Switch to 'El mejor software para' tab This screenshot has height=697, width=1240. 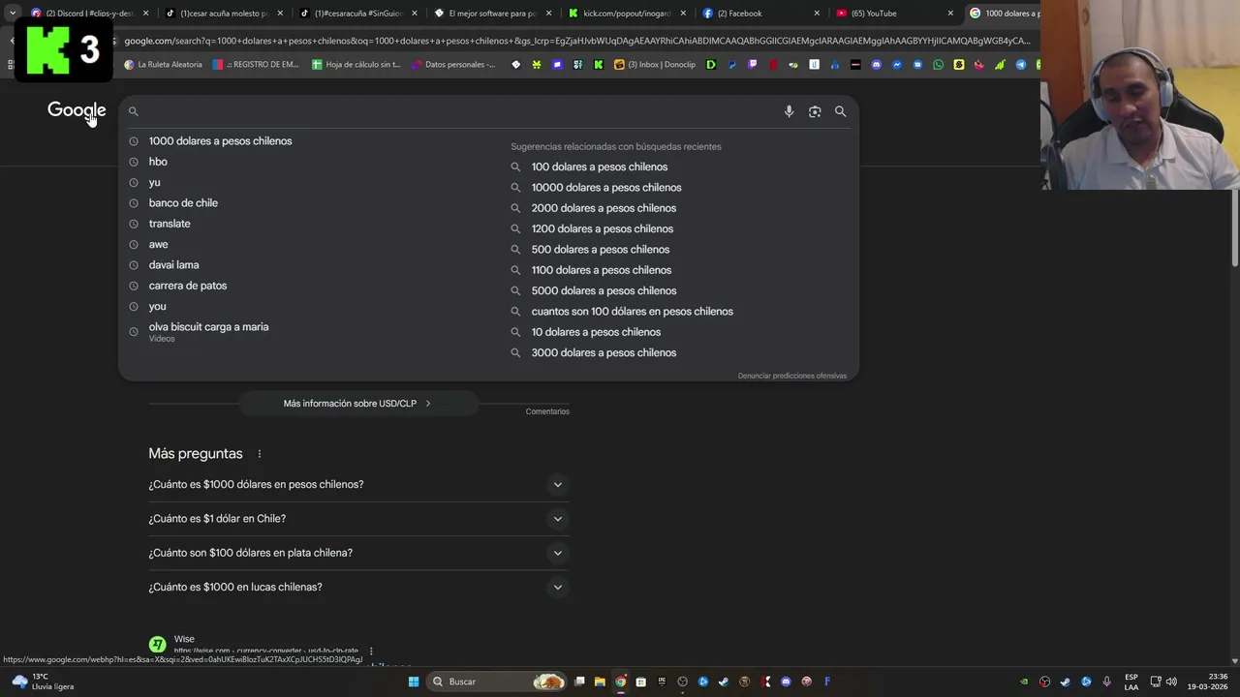pyautogui.click(x=491, y=14)
